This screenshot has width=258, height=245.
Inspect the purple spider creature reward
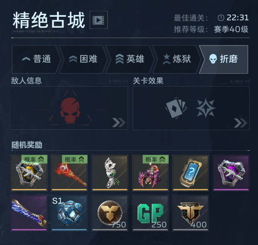point(150,173)
